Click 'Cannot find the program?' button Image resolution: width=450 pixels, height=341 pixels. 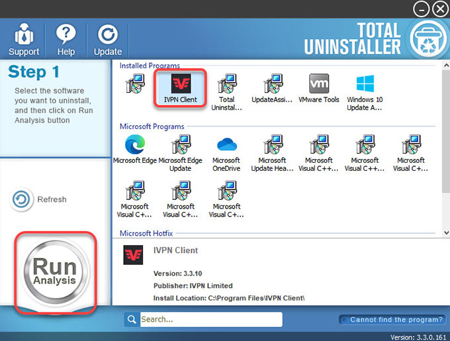[x=392, y=319]
